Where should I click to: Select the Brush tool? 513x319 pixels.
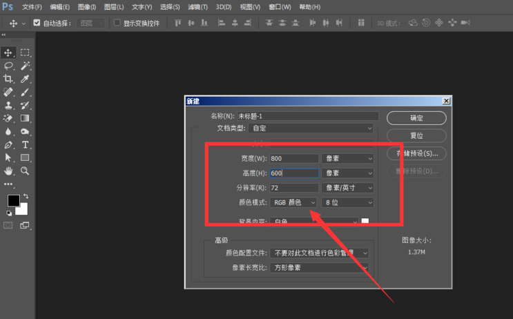point(25,92)
